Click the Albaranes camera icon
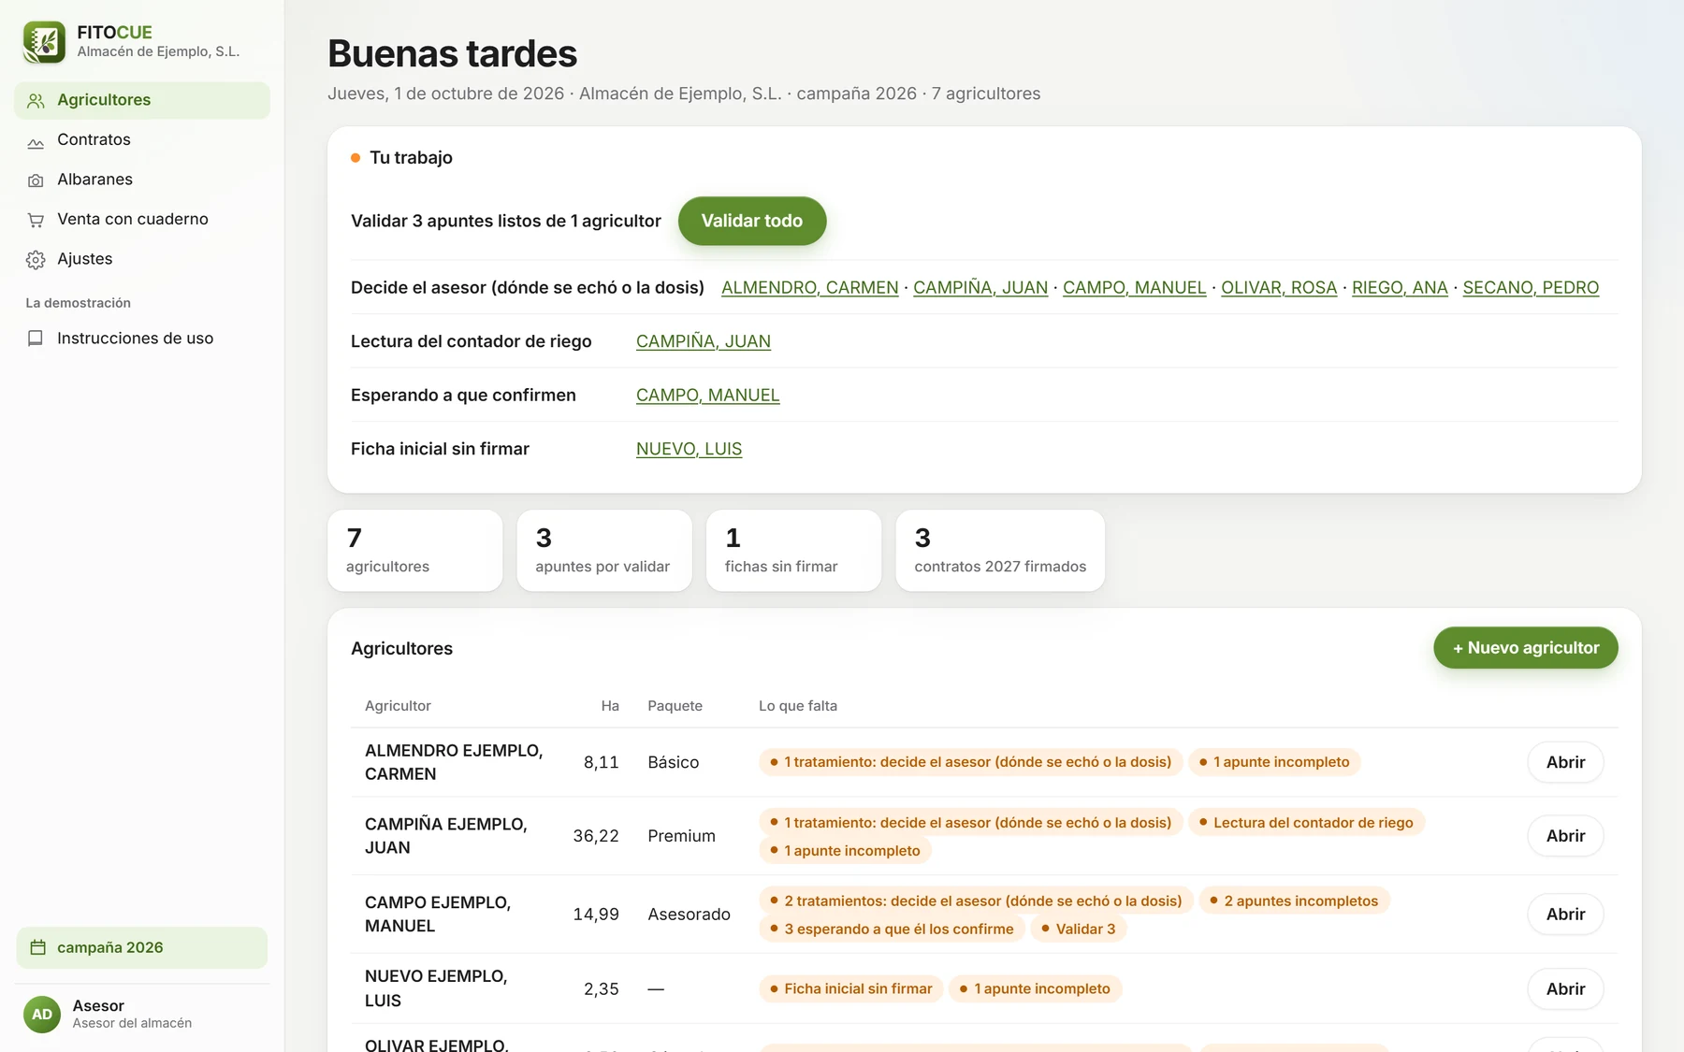 (36, 180)
